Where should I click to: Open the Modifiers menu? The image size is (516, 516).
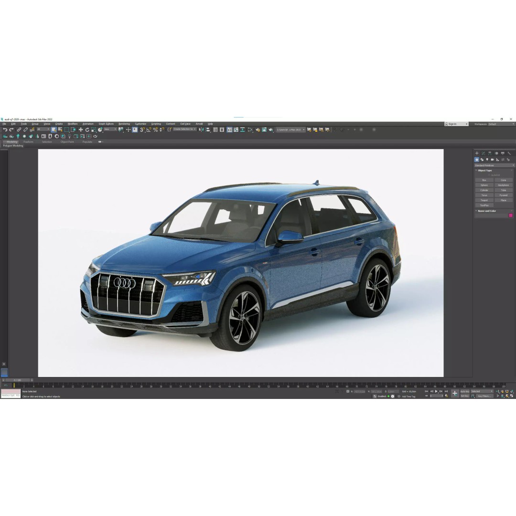(x=73, y=124)
